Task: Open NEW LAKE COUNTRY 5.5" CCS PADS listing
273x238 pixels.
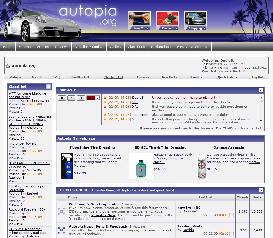Action: pos(29,165)
